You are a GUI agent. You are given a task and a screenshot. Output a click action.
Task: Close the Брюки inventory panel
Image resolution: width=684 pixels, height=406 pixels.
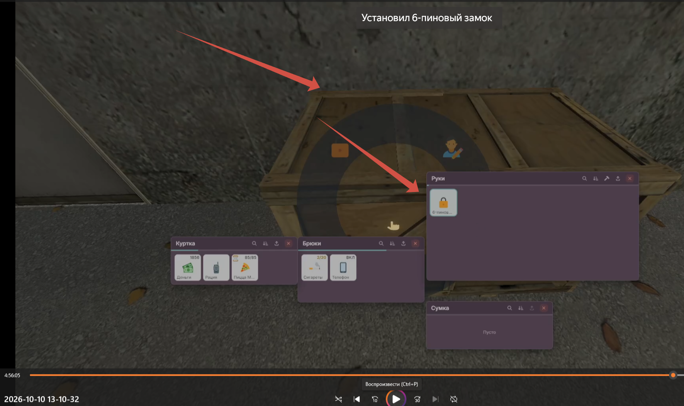point(415,243)
